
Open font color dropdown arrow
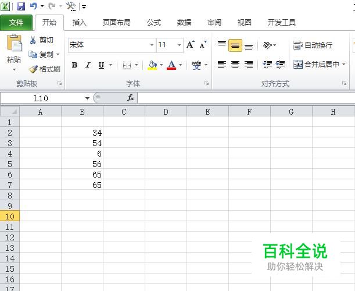point(181,65)
